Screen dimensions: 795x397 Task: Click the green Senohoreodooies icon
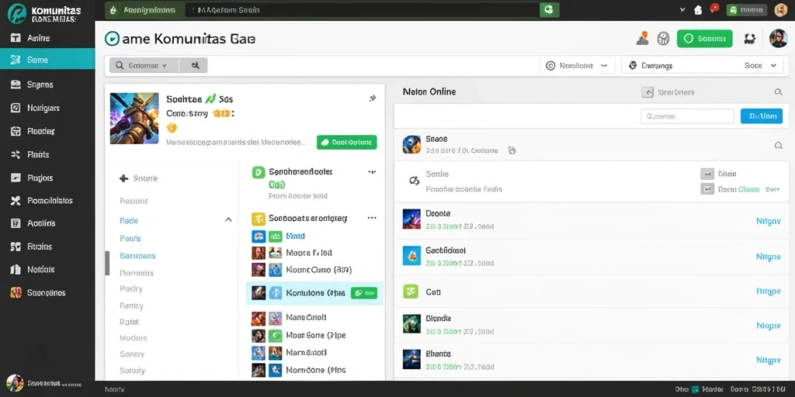pos(259,173)
